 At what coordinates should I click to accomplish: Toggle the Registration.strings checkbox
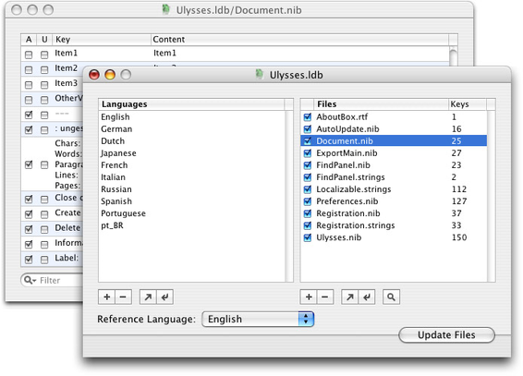pos(308,225)
